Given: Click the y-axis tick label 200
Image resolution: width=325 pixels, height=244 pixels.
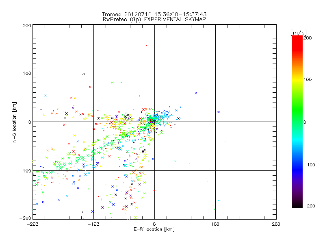Looking at the screenshot, I should [x=27, y=26].
